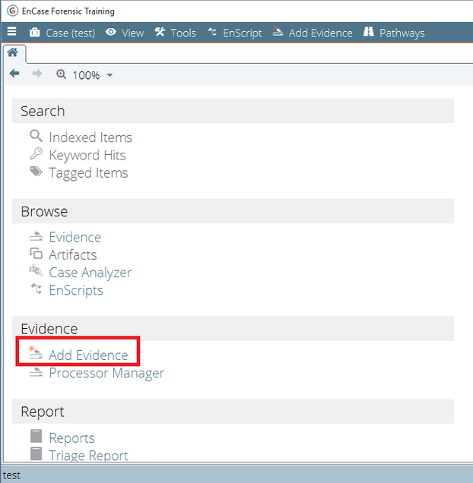Screen dimensions: 473x483
Task: Click Add Evidence in the top toolbar
Action: pyautogui.click(x=313, y=33)
